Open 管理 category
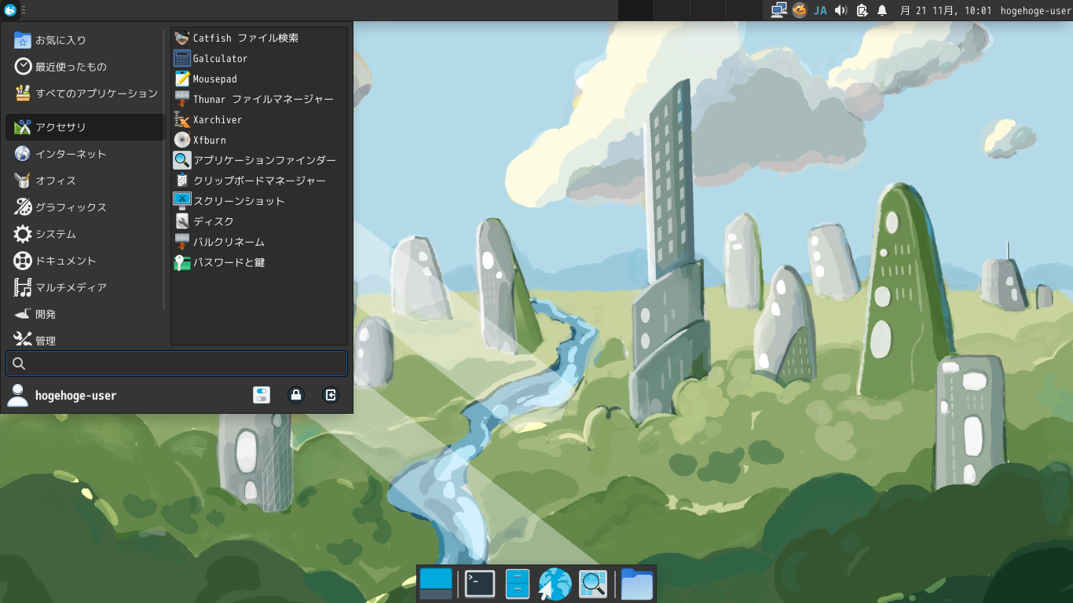This screenshot has width=1073, height=603. point(84,339)
